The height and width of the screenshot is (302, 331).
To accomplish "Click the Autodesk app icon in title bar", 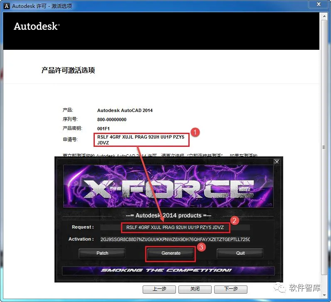I will [x=7, y=6].
